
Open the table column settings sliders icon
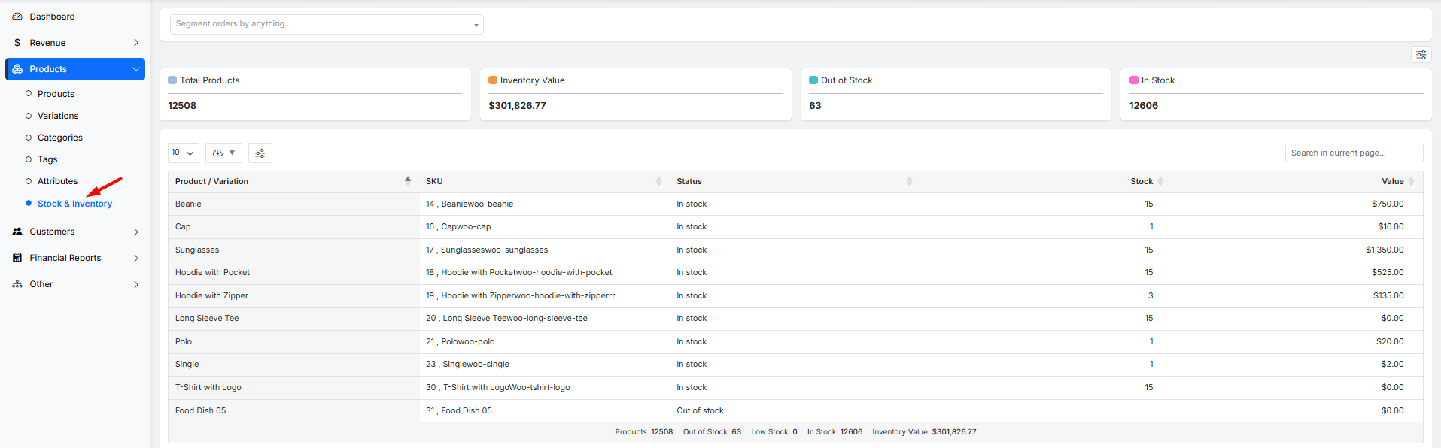click(260, 153)
